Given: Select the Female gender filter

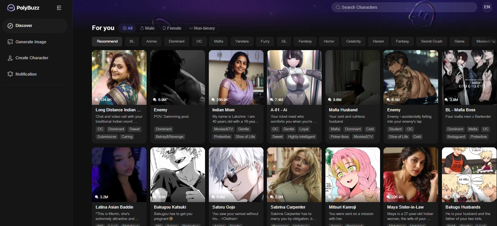Looking at the screenshot, I should 172,28.
